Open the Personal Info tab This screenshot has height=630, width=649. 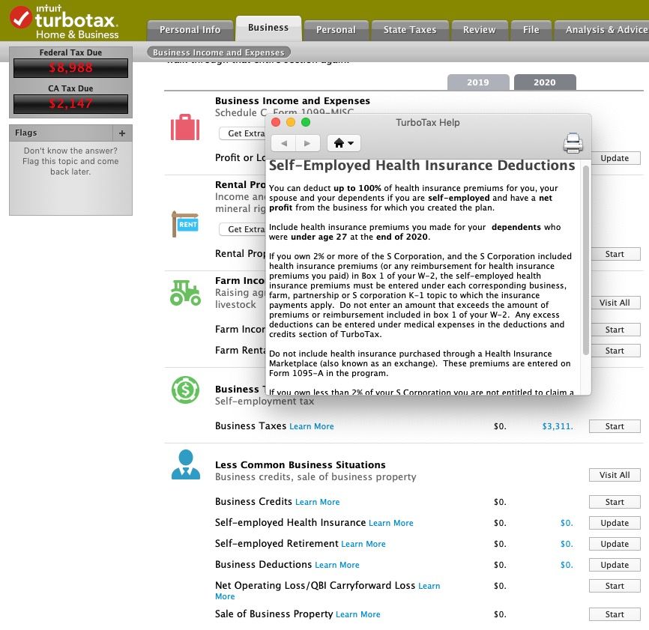coord(190,30)
